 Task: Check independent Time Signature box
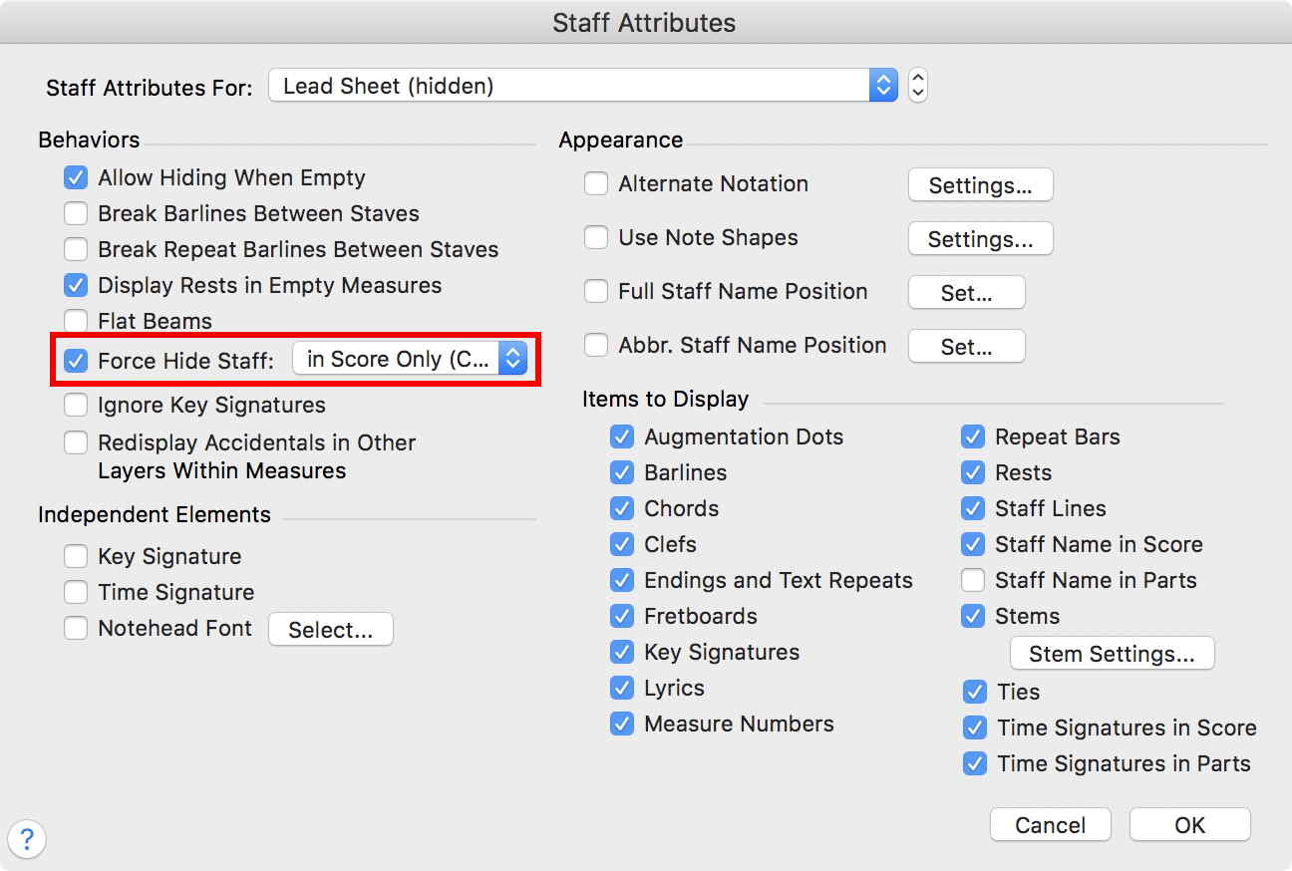(x=76, y=593)
